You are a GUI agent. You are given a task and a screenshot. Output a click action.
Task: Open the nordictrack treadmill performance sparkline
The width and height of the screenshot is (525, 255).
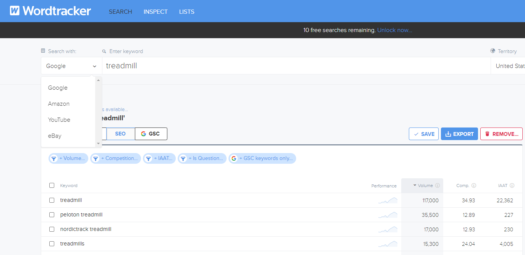pyautogui.click(x=388, y=229)
